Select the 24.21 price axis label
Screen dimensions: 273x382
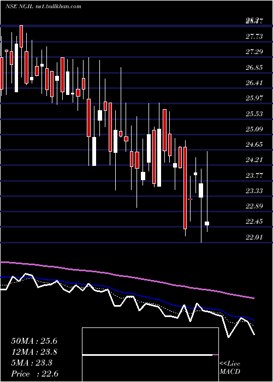tap(254, 160)
